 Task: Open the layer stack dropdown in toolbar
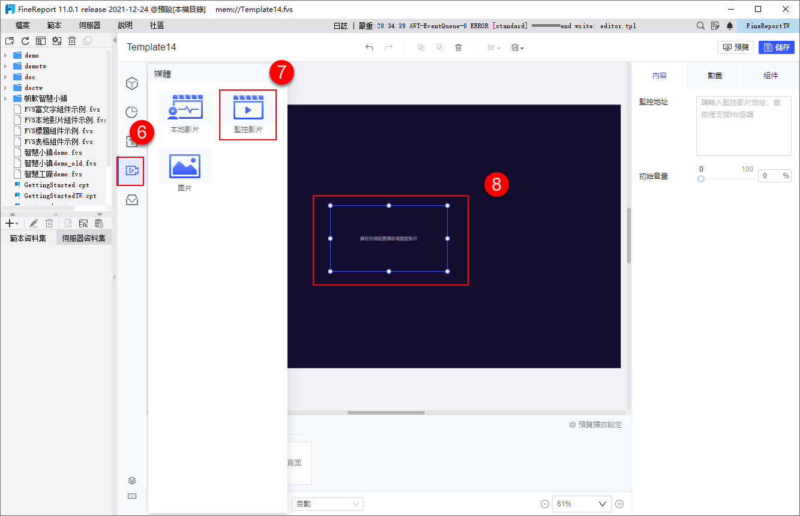[x=517, y=47]
